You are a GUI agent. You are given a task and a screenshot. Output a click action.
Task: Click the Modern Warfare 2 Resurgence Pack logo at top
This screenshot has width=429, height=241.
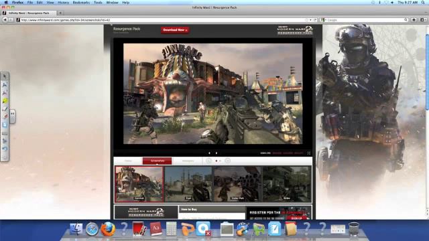point(295,29)
